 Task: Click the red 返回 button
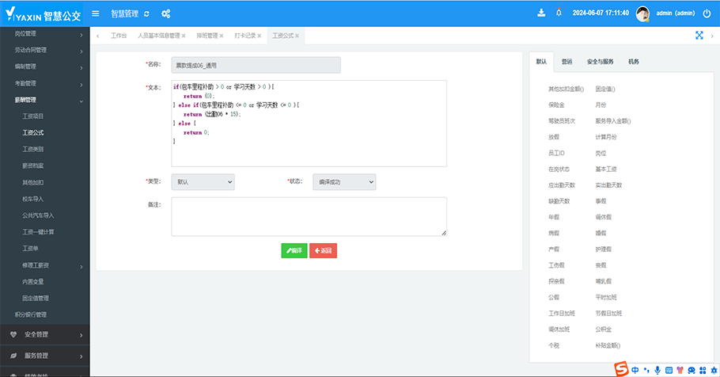click(x=323, y=250)
